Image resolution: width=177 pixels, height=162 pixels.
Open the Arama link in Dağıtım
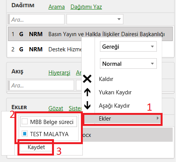point(57,7)
